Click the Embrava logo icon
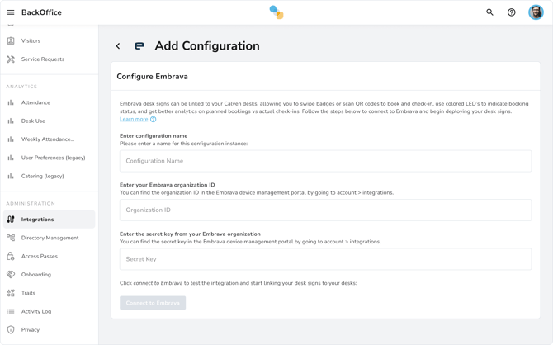The width and height of the screenshot is (553, 345). click(x=139, y=46)
